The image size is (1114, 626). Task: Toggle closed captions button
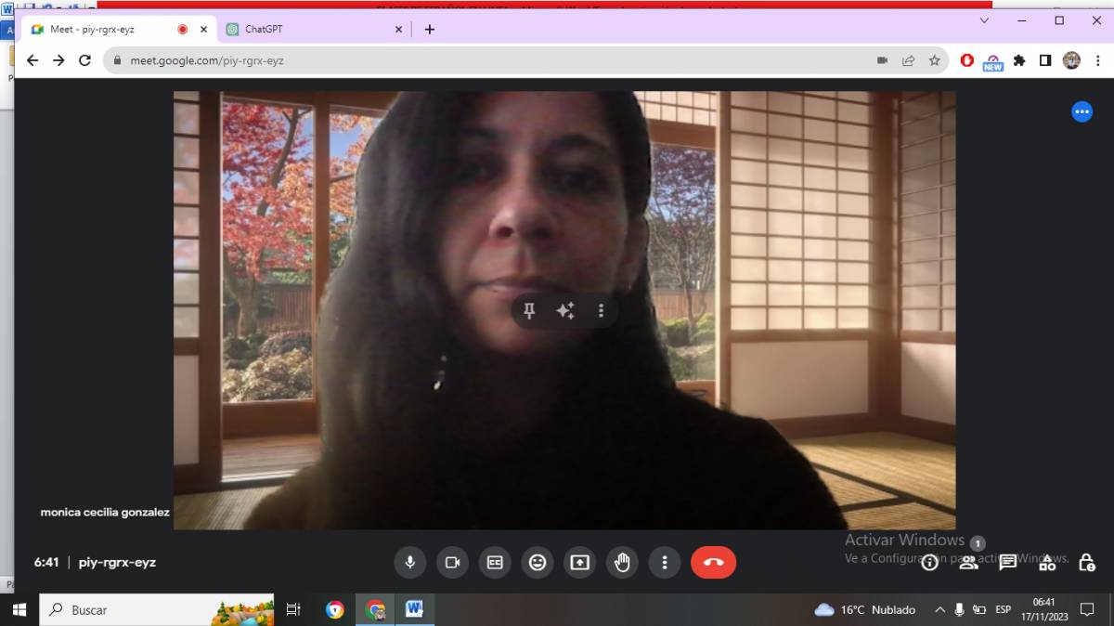(x=495, y=562)
